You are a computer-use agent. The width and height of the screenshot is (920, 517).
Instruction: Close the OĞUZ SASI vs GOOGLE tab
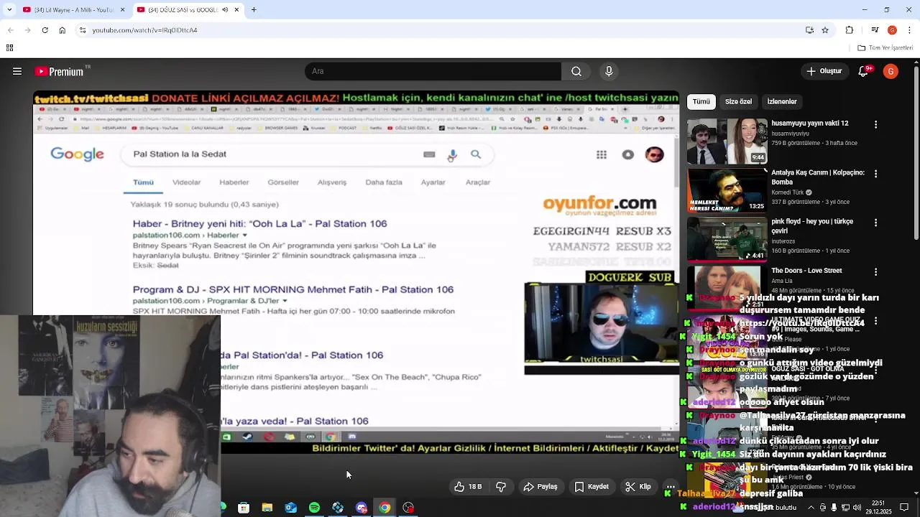coord(236,10)
